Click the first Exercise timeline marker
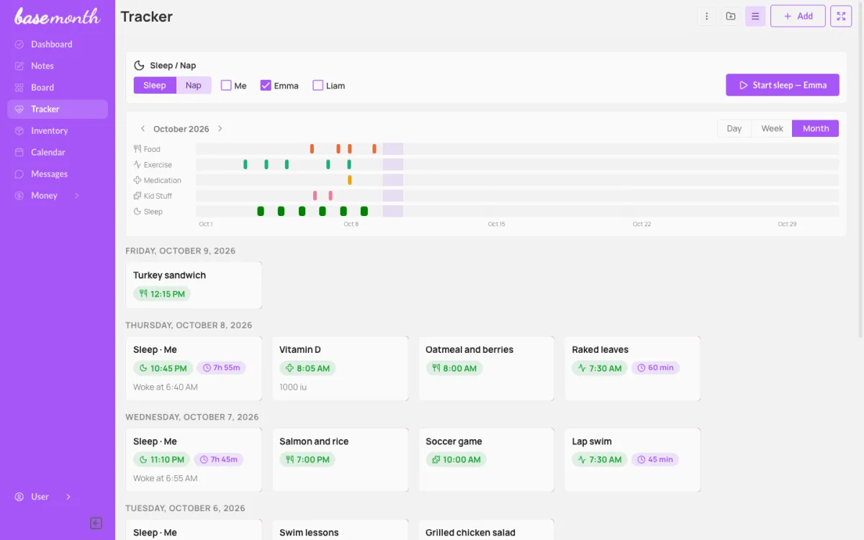This screenshot has width=864, height=540. [x=246, y=165]
